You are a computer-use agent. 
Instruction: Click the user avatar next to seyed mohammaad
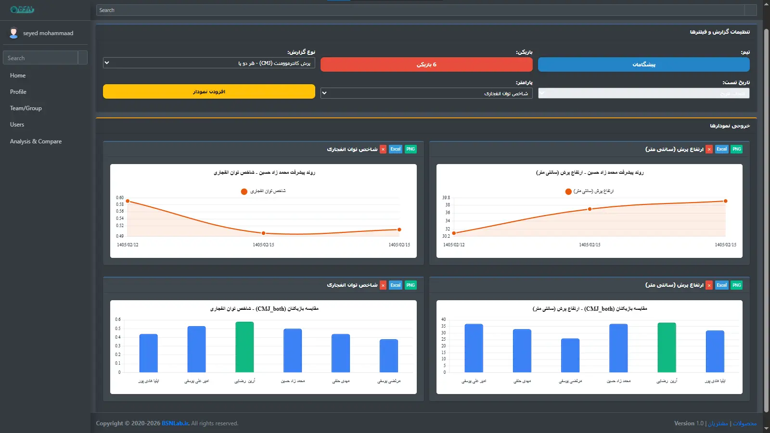(x=13, y=33)
